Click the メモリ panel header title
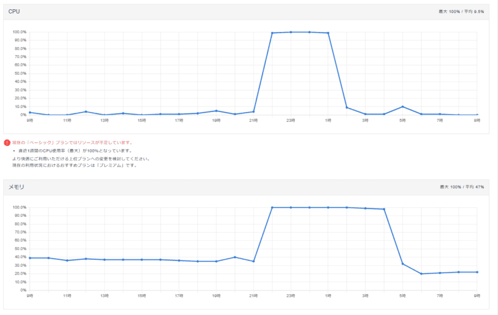 [x=16, y=186]
